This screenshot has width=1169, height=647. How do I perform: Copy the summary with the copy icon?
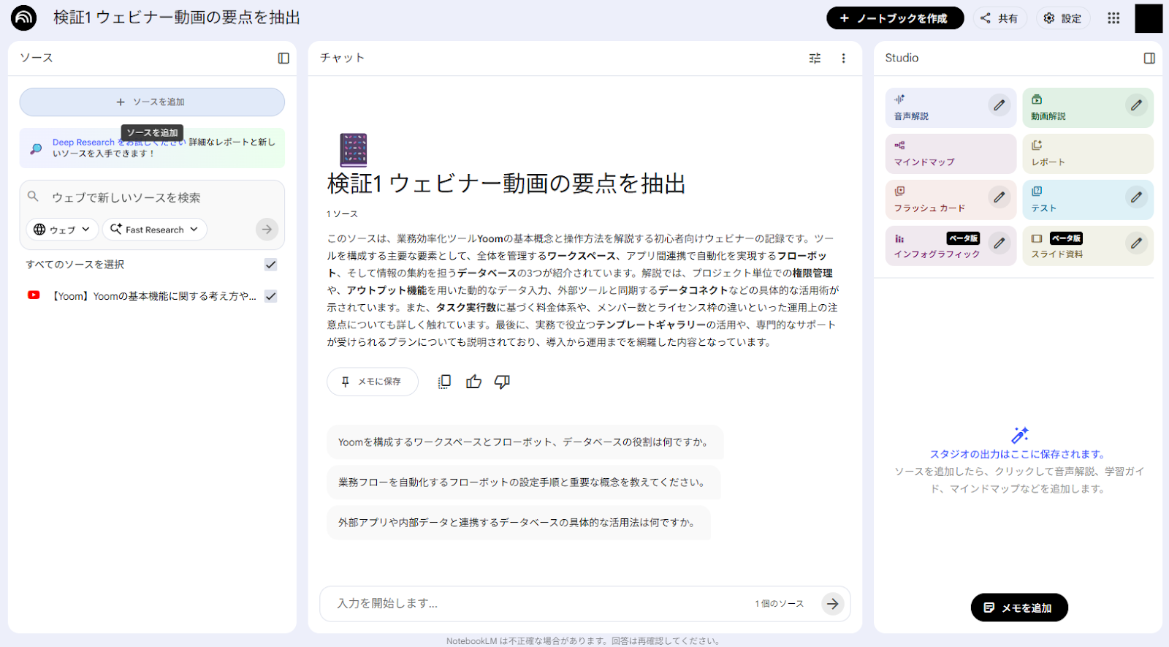444,382
